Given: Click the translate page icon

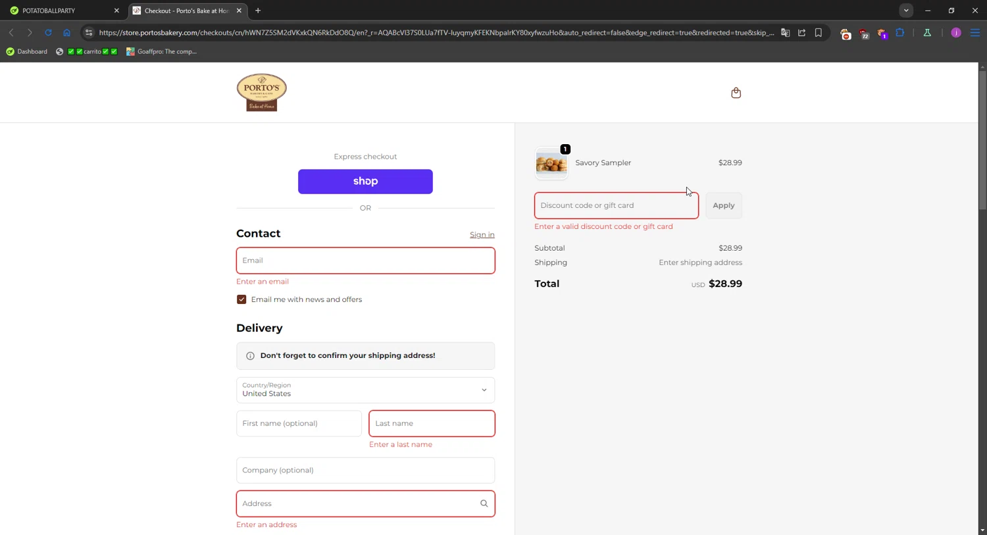Looking at the screenshot, I should coord(785,32).
